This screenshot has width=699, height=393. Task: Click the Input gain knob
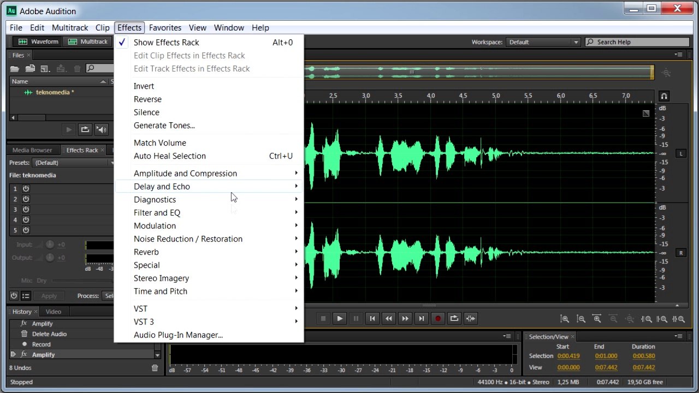[x=50, y=245]
